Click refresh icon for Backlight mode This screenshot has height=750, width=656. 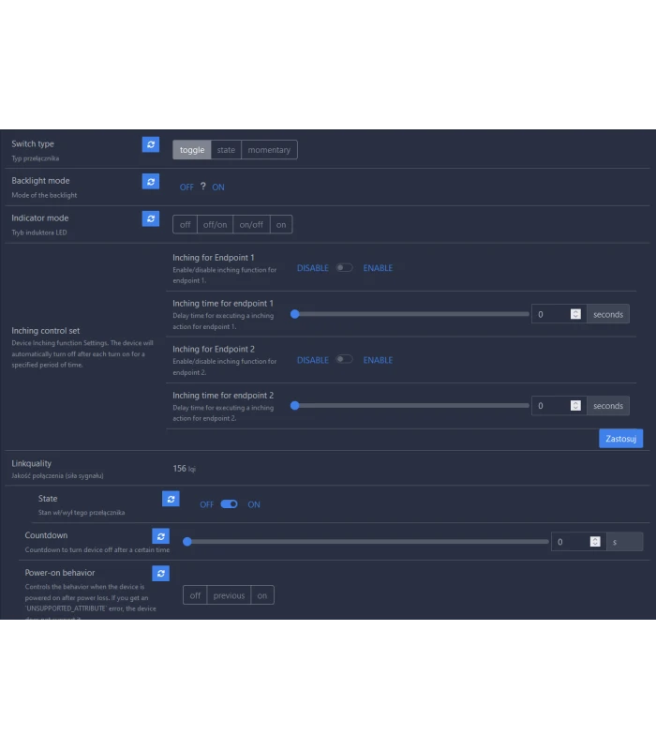click(151, 181)
